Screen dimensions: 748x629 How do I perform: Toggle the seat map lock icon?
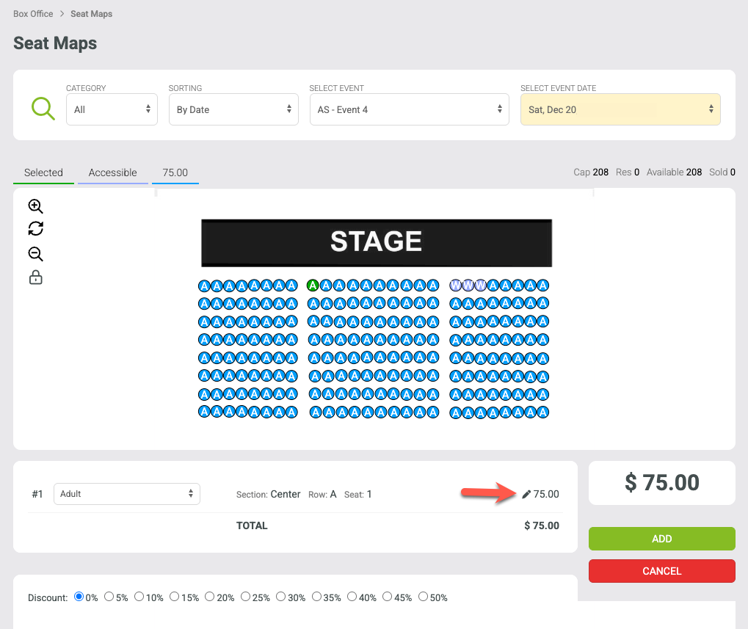tap(36, 277)
